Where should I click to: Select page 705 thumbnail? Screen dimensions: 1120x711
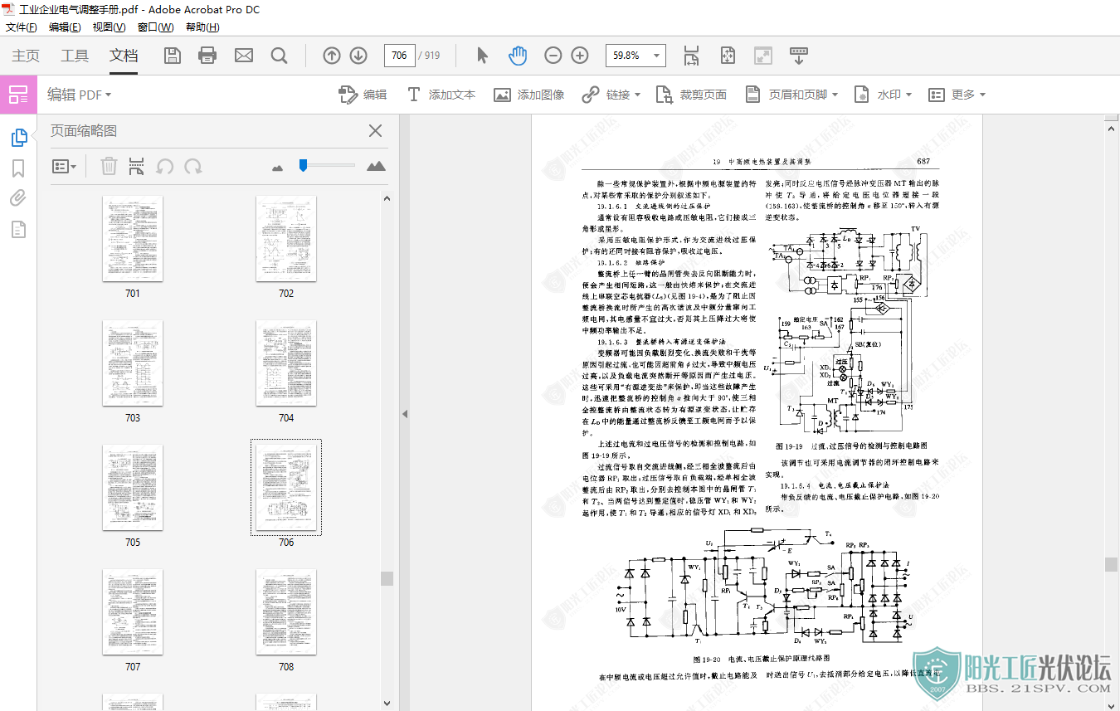(x=133, y=487)
